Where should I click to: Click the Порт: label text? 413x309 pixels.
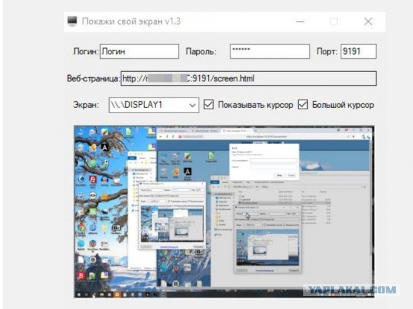pos(327,51)
